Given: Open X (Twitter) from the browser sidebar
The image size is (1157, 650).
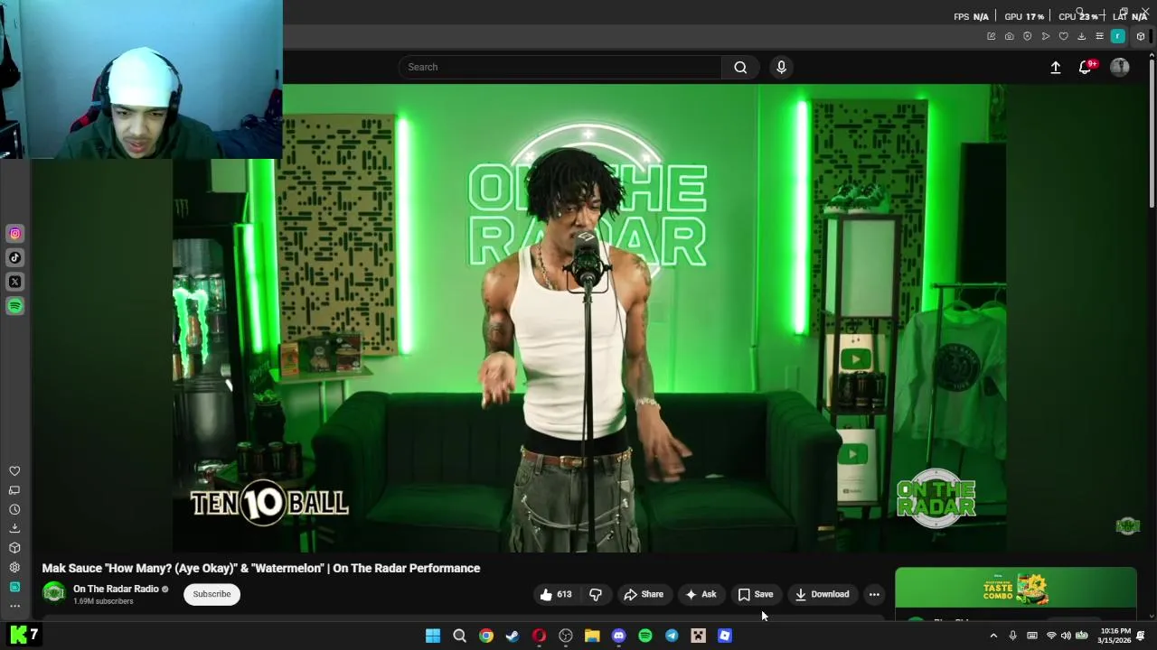Looking at the screenshot, I should pyautogui.click(x=14, y=282).
